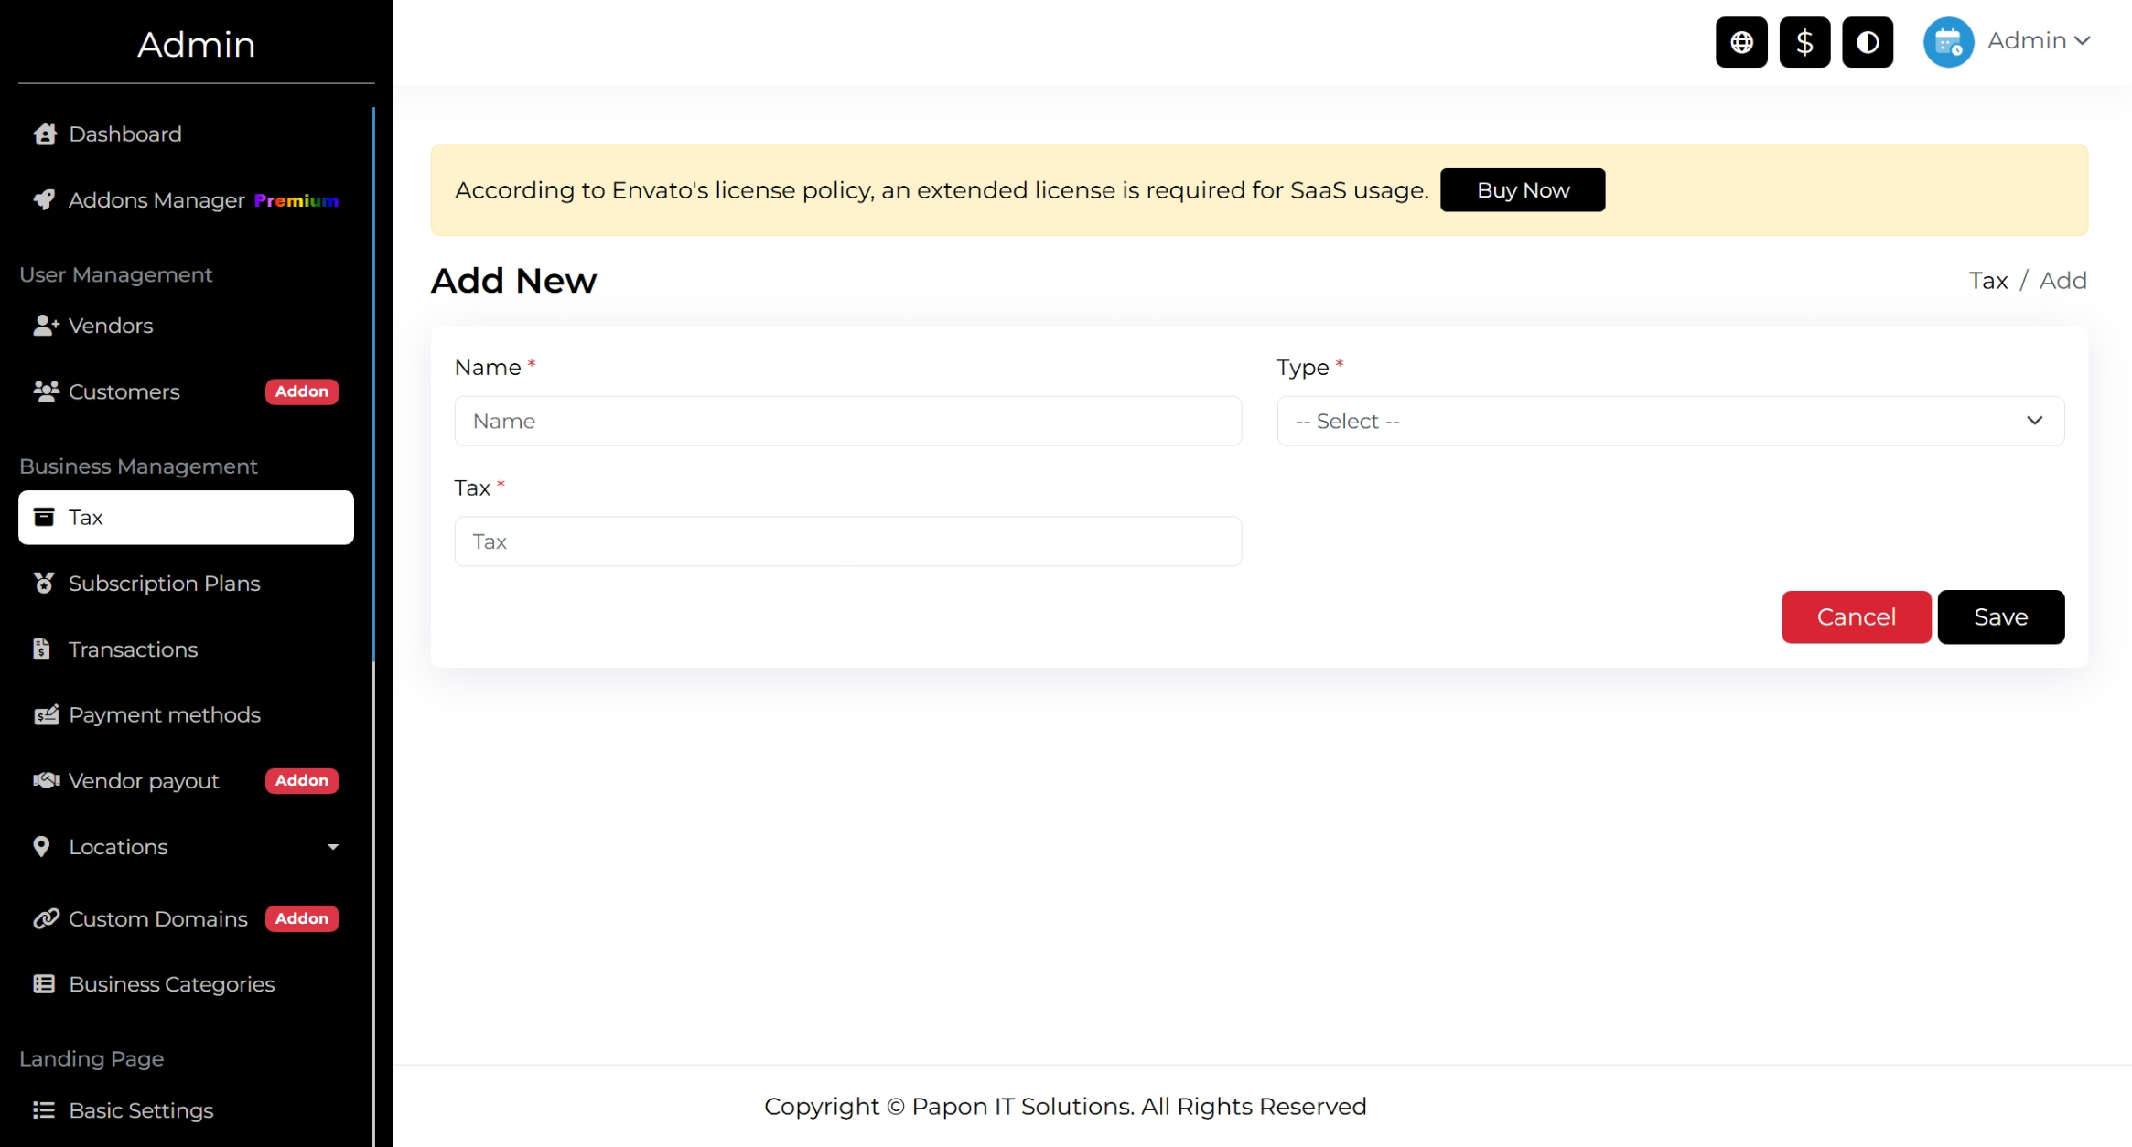This screenshot has height=1147, width=2132.
Task: Save the new tax entry
Action: coord(2000,617)
